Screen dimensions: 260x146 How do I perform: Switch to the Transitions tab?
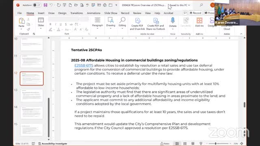[77, 13]
